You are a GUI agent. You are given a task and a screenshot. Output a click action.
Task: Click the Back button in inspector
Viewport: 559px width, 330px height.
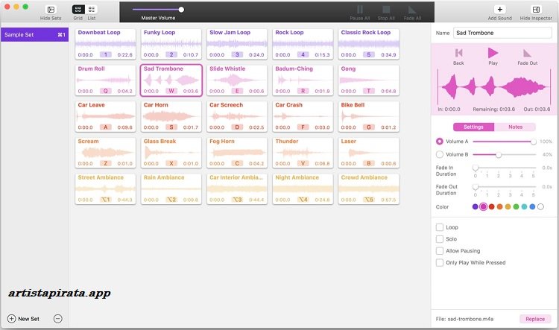click(458, 53)
